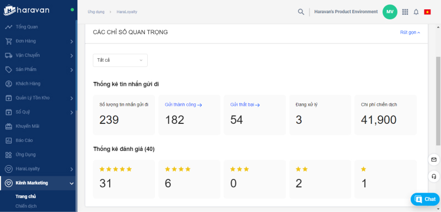Collapse the Kênh Marketing section

[72, 183]
